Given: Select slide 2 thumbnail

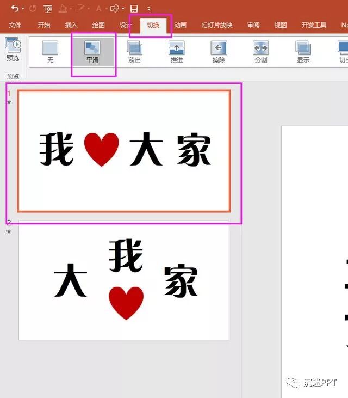Looking at the screenshot, I should pyautogui.click(x=124, y=280).
